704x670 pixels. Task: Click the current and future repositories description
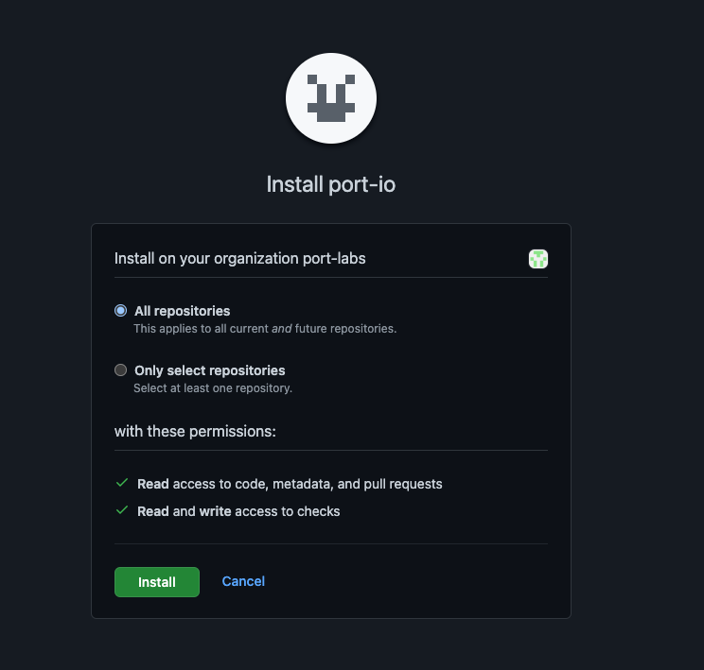265,329
